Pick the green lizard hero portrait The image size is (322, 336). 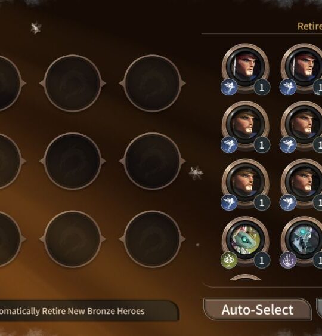245,240
